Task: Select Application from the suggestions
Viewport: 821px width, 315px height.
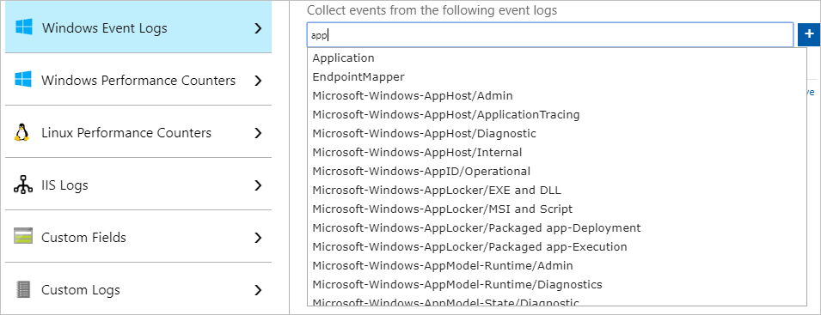Action: (x=557, y=58)
